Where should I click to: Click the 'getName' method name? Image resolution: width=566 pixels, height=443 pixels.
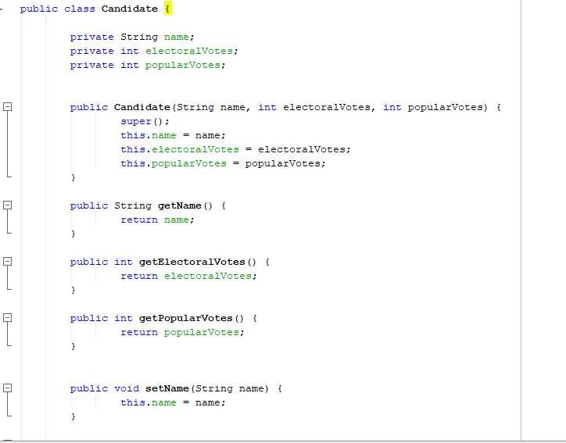(x=179, y=206)
